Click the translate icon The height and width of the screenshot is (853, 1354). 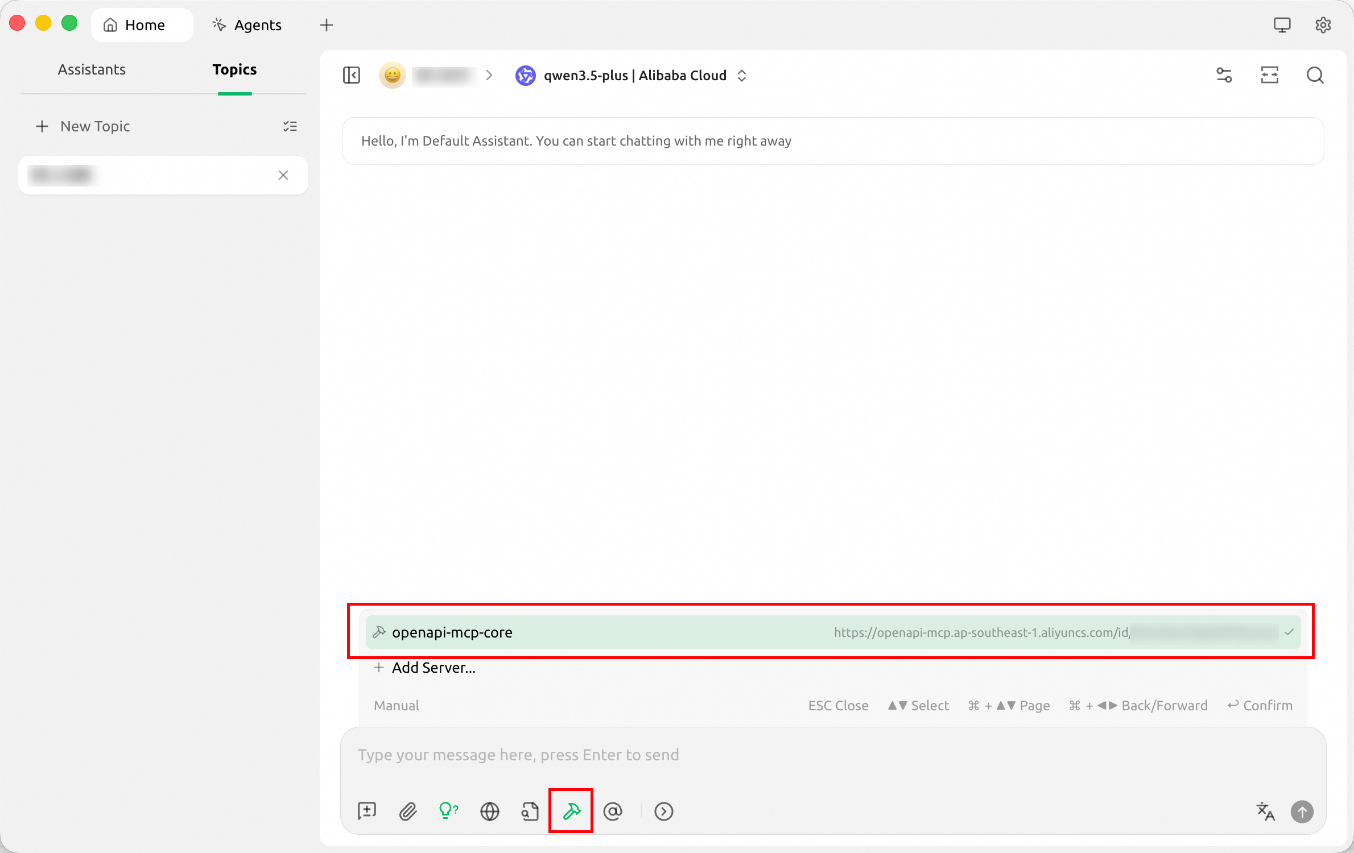click(x=1265, y=811)
